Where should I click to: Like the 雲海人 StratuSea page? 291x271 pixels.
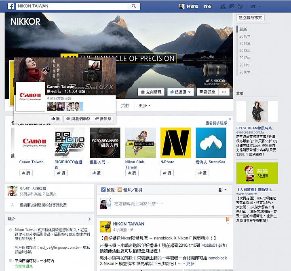[202, 173]
